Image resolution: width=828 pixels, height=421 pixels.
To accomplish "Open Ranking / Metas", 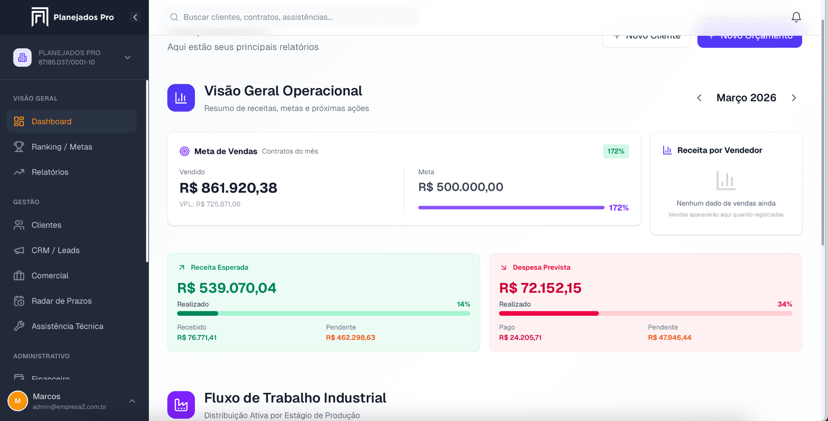I will point(72,147).
